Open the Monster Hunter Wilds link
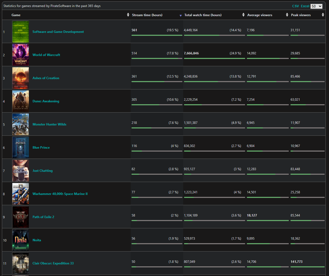 coord(49,124)
